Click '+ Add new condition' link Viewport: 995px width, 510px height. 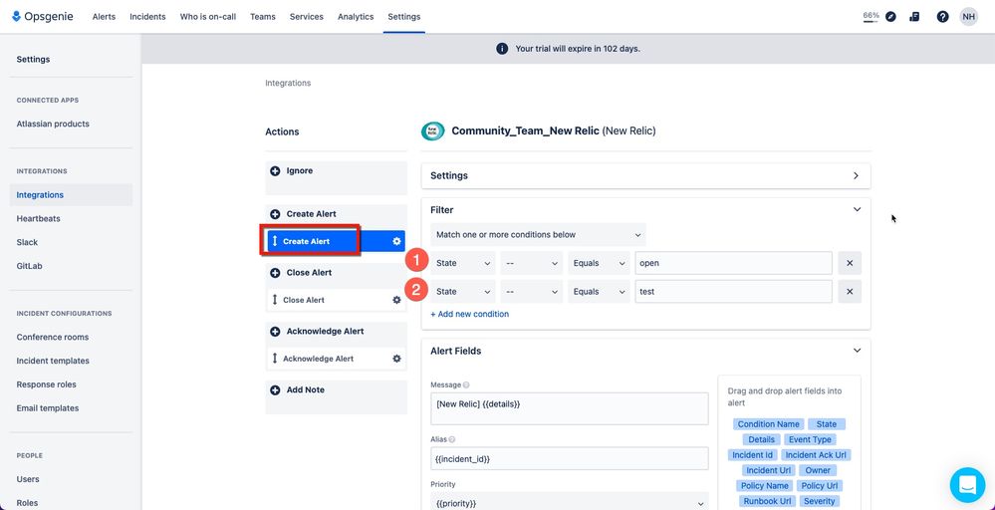469,314
